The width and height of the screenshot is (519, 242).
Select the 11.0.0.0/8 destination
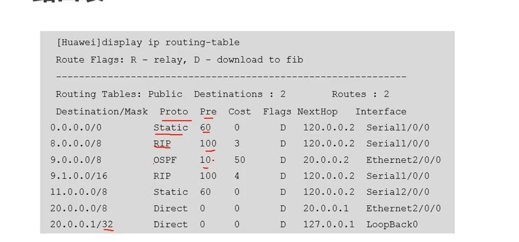pos(79,192)
